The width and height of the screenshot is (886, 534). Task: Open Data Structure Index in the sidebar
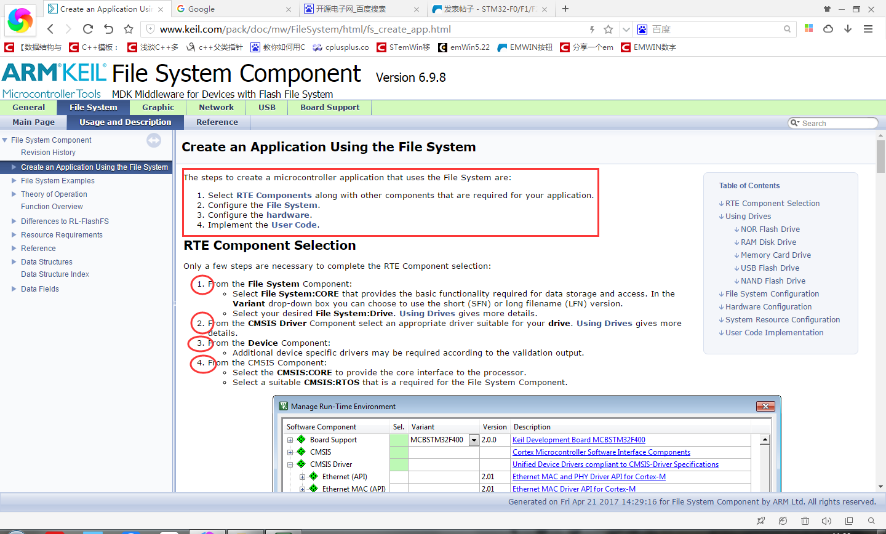pyautogui.click(x=55, y=274)
